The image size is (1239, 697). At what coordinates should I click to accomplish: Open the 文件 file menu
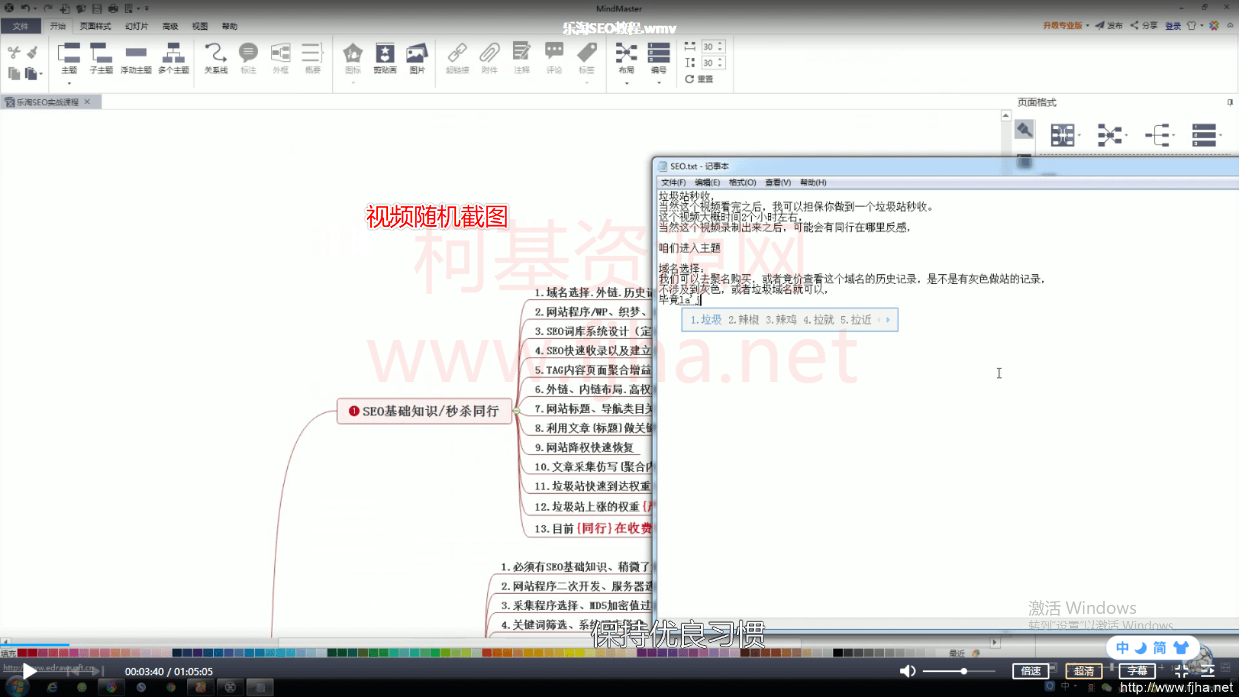(21, 26)
